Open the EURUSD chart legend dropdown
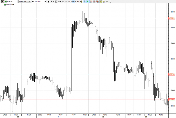Screen dimensions: 176x118 click(14, 5)
